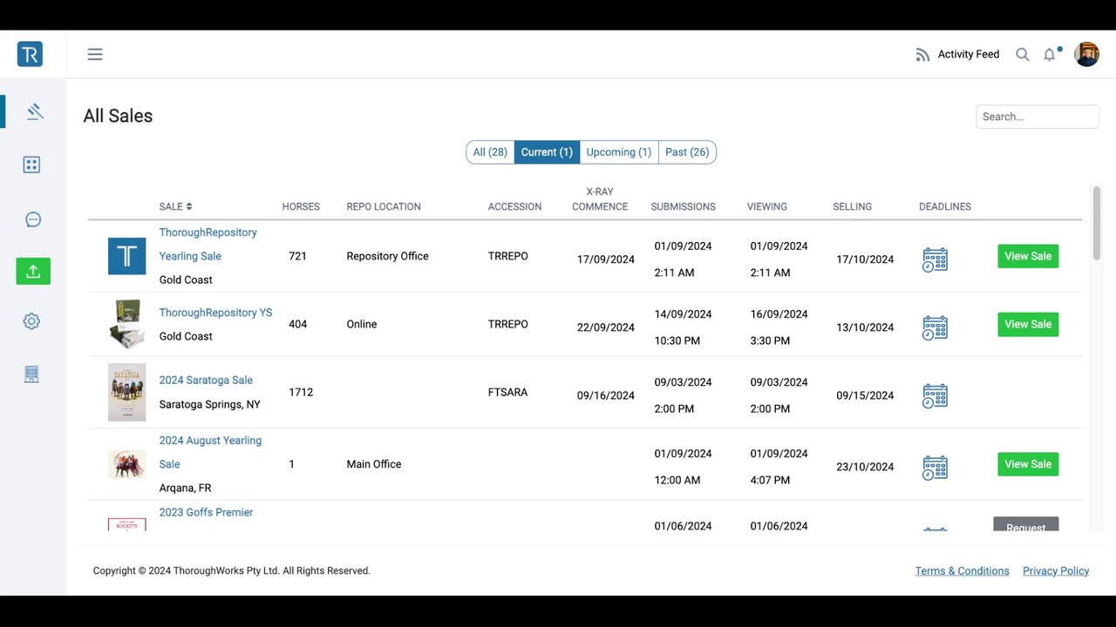Click the FTSARA accession cell
This screenshot has height=627, width=1116.
(x=507, y=392)
